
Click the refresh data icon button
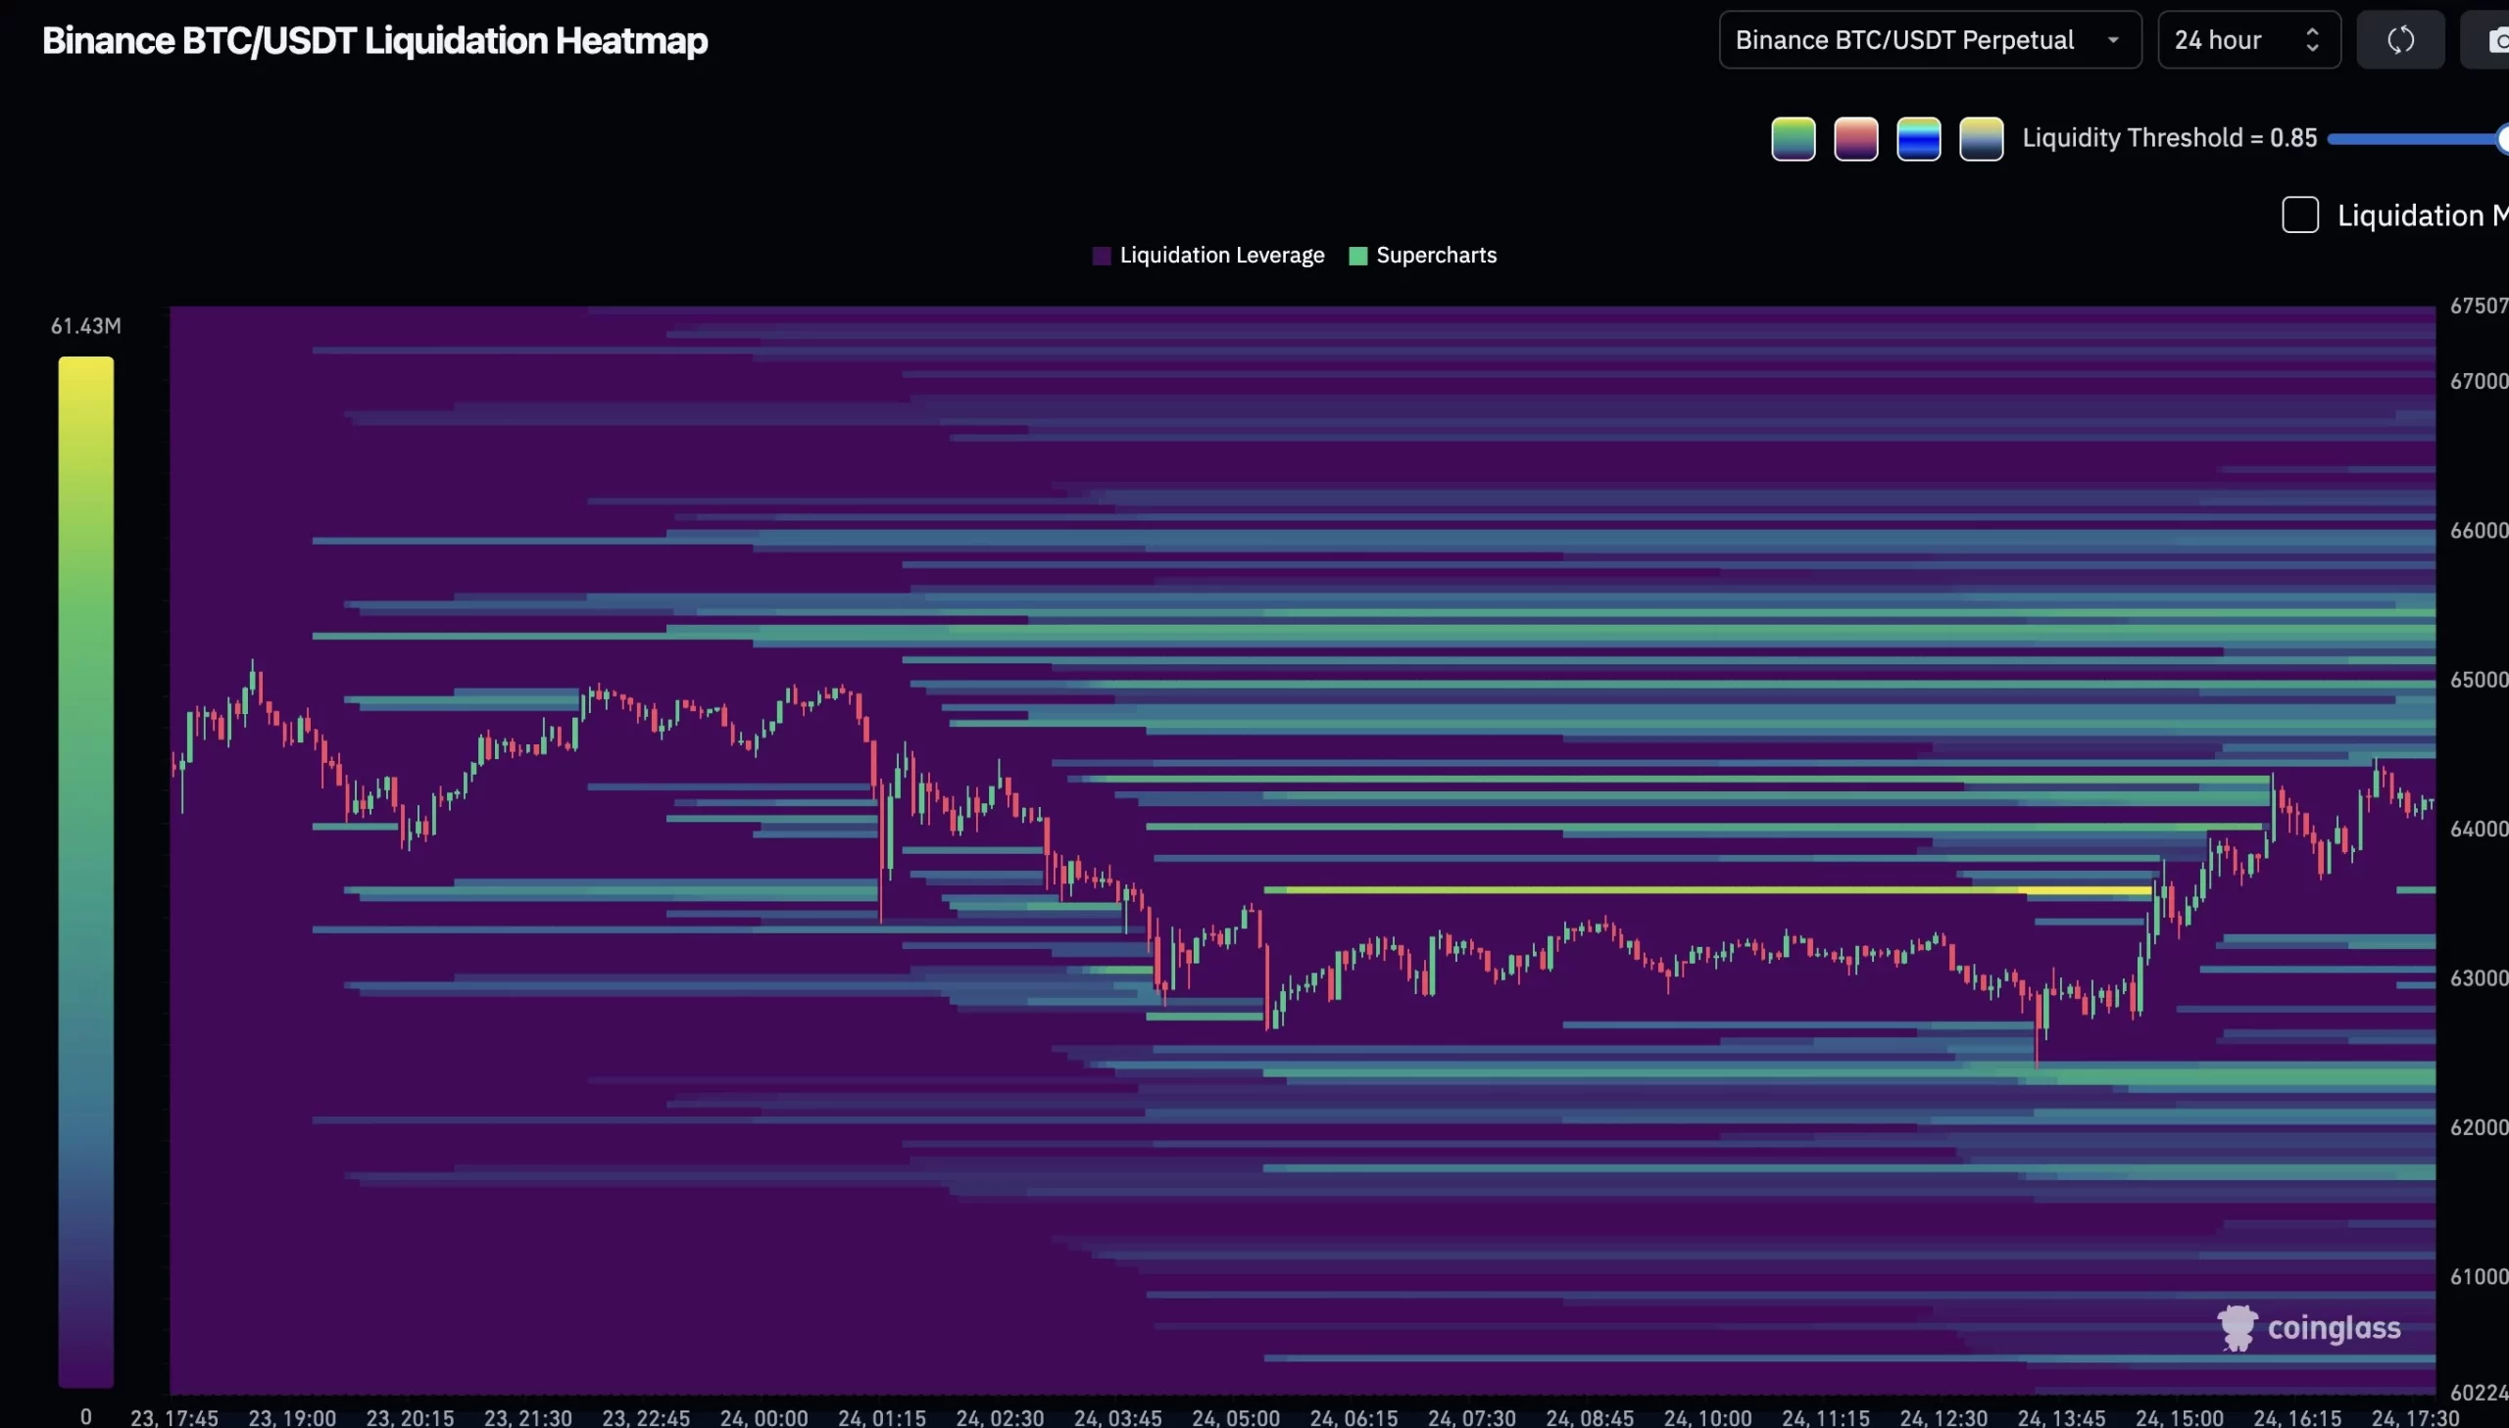point(2400,40)
